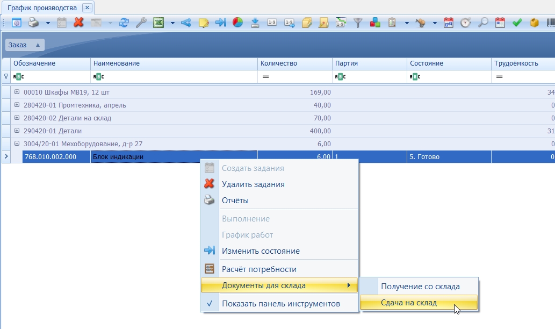Click the pie chart toolbar icon
This screenshot has width=555, height=329.
(237, 23)
